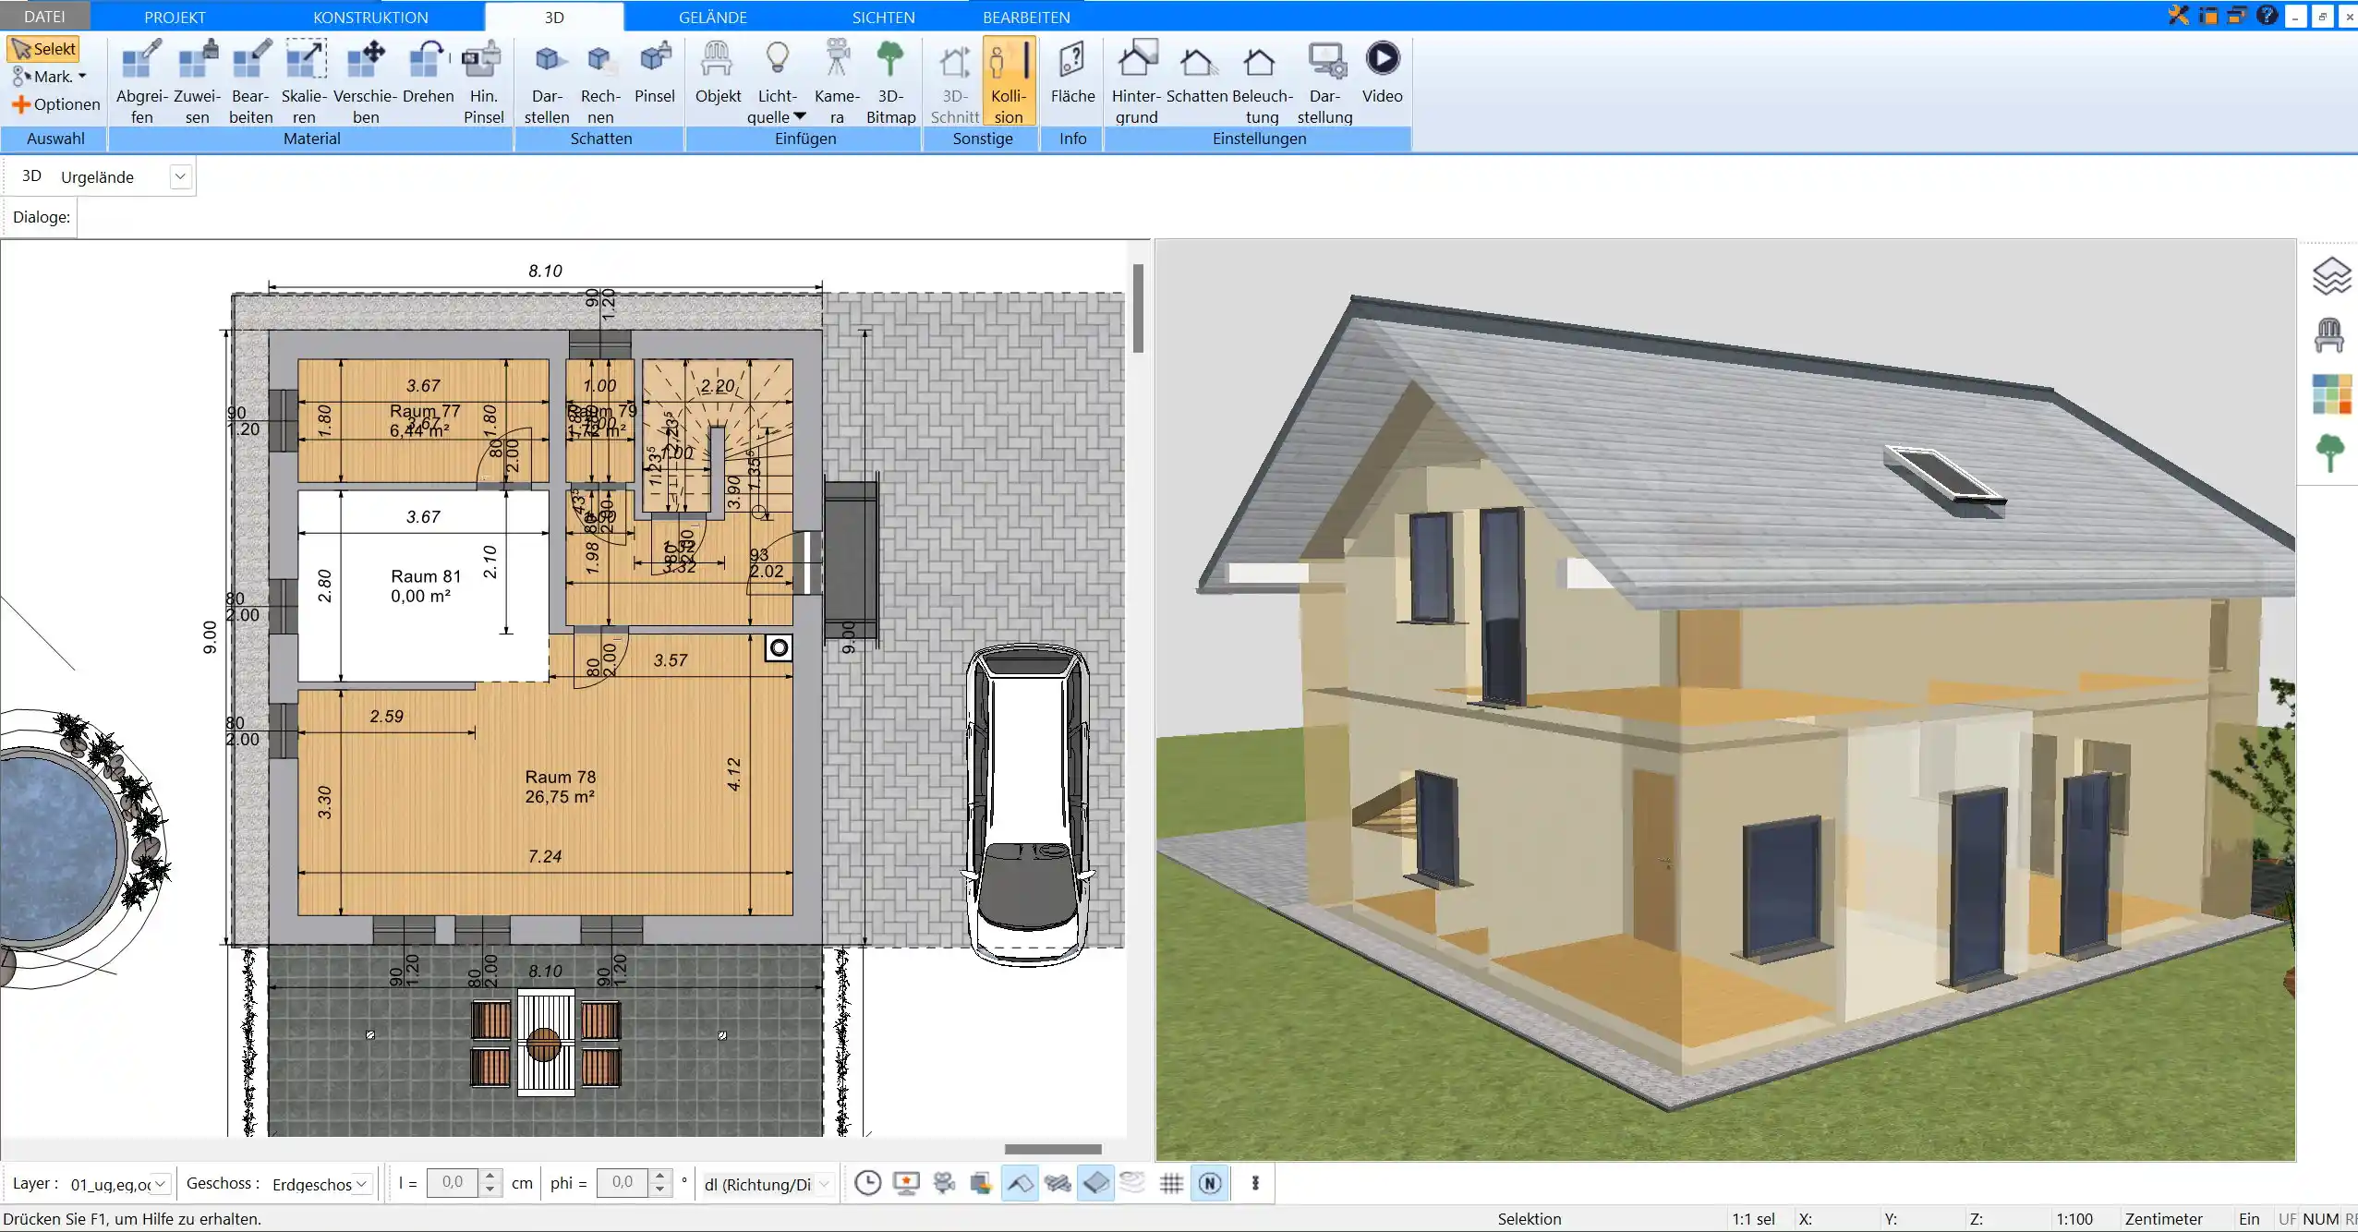Click the monitor with star icon
2358x1232 pixels.
point(906,1183)
